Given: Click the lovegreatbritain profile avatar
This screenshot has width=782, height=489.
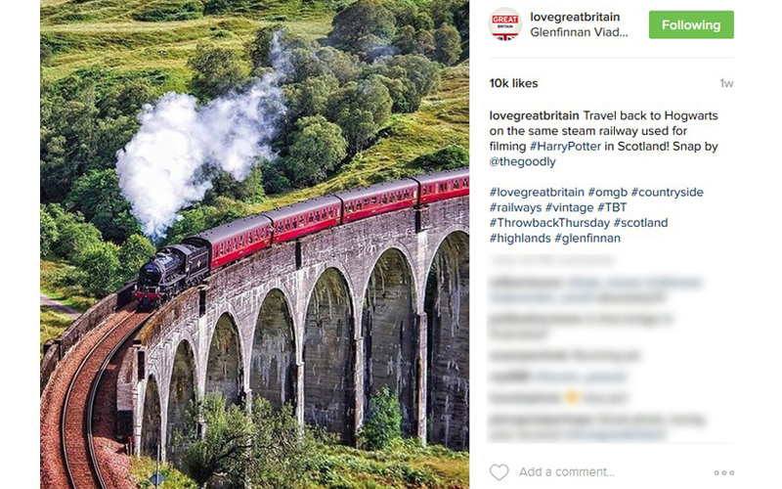Looking at the screenshot, I should click(x=504, y=23).
